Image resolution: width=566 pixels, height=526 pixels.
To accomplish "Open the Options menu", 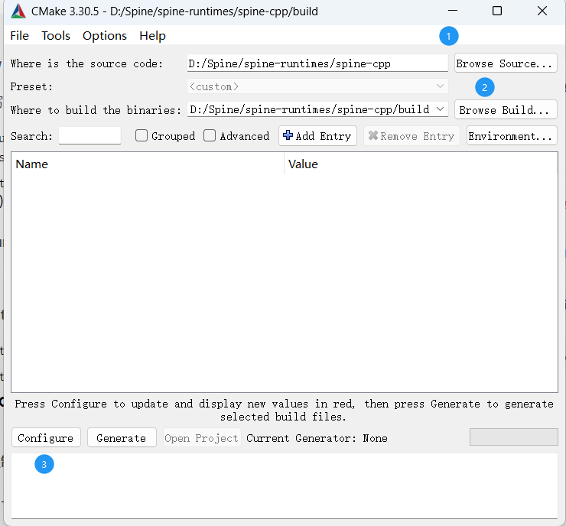I will point(105,36).
